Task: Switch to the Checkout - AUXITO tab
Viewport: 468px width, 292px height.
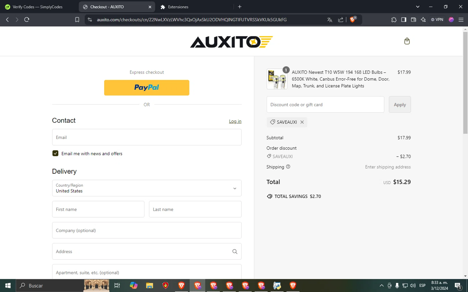Action: [117, 7]
